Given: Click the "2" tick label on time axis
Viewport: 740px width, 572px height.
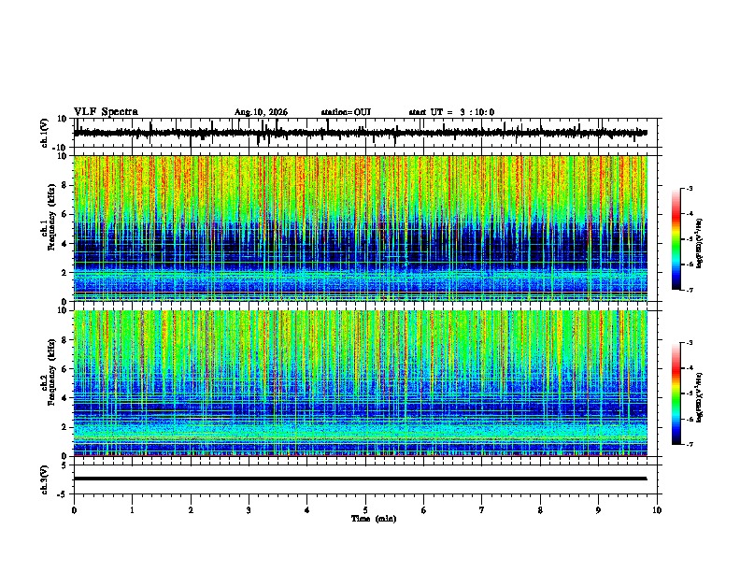Looking at the screenshot, I should [191, 510].
